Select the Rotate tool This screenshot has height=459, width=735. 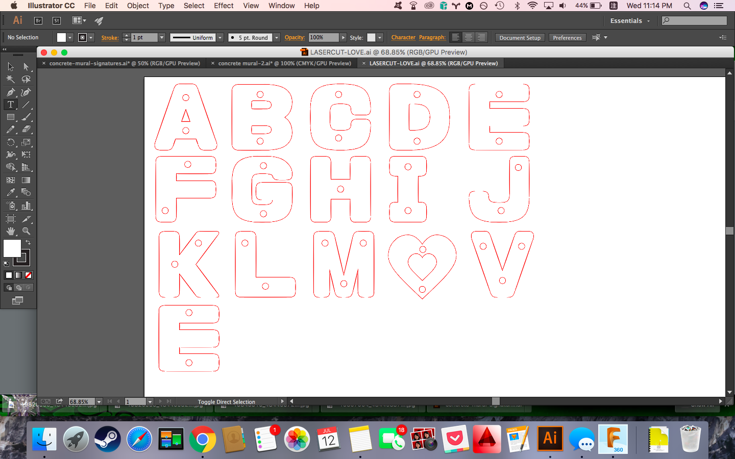(11, 142)
